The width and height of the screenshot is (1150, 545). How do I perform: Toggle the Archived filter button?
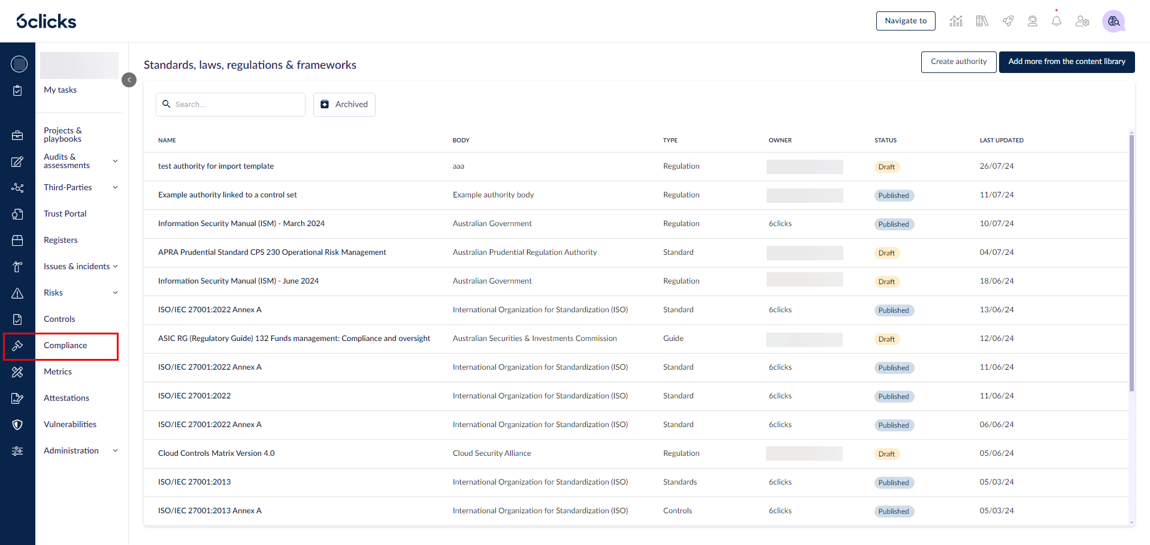click(344, 105)
